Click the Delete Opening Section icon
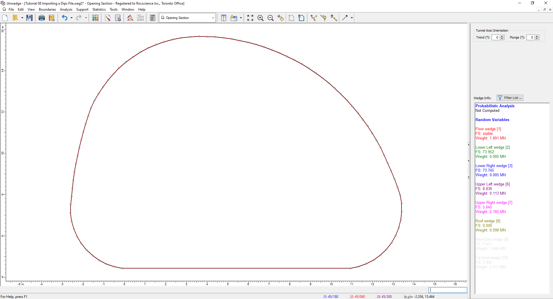This screenshot has height=299, width=553. (x=301, y=18)
